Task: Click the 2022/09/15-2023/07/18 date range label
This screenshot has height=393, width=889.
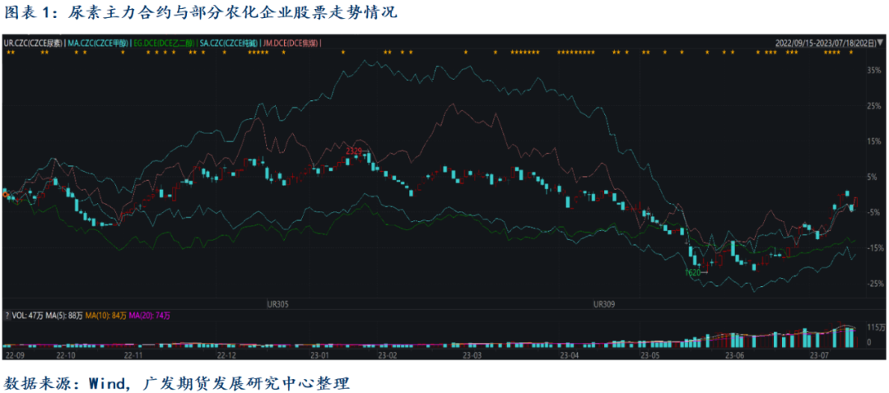Action: coord(825,43)
